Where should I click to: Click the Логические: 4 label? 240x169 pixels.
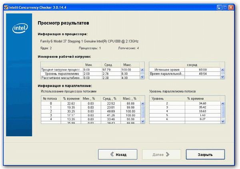coord(128,48)
